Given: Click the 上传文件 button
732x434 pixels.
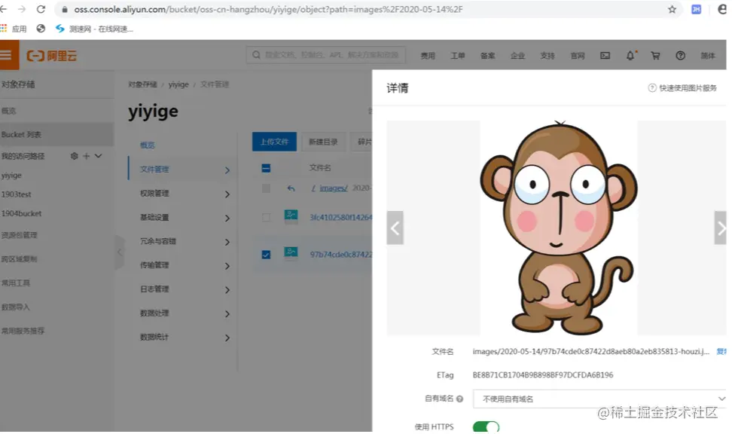Looking at the screenshot, I should coord(274,142).
